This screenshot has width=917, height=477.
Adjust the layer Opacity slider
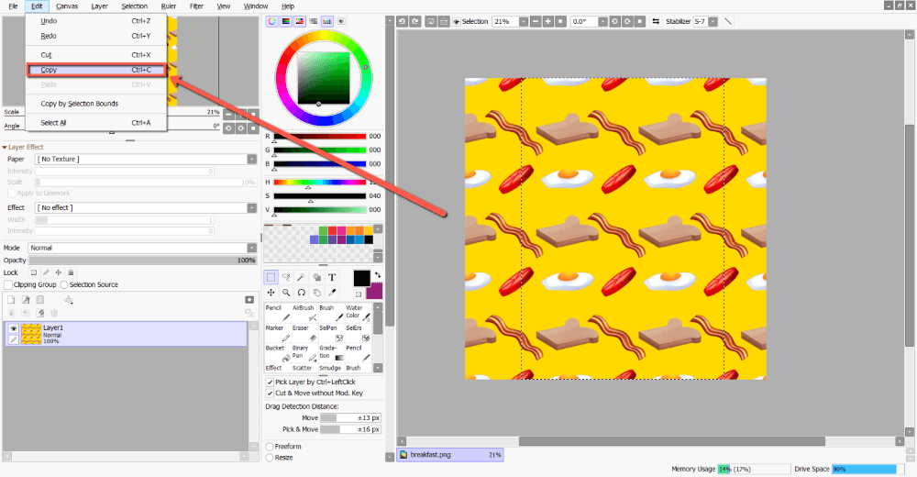(143, 261)
